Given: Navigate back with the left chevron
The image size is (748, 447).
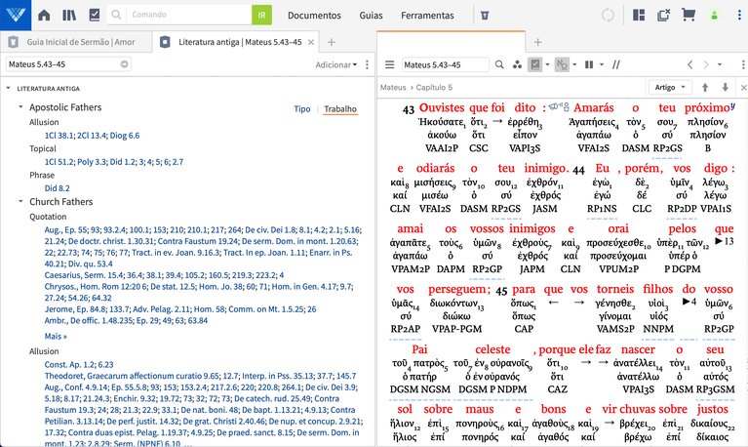Looking at the screenshot, I should pos(689,64).
